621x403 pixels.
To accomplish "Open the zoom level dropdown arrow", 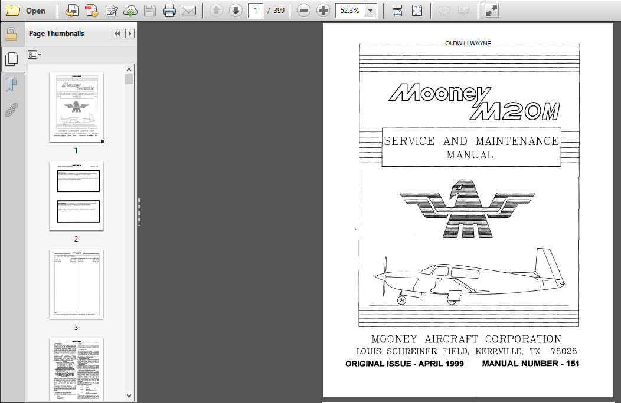I will (x=370, y=11).
